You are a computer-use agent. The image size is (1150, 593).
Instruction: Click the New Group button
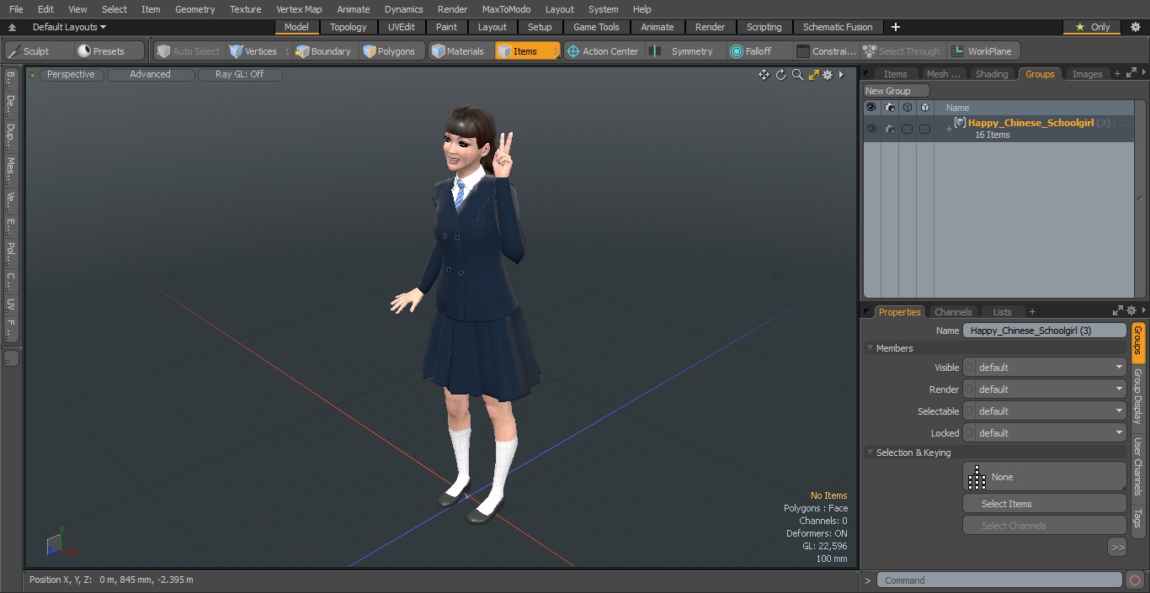click(897, 91)
